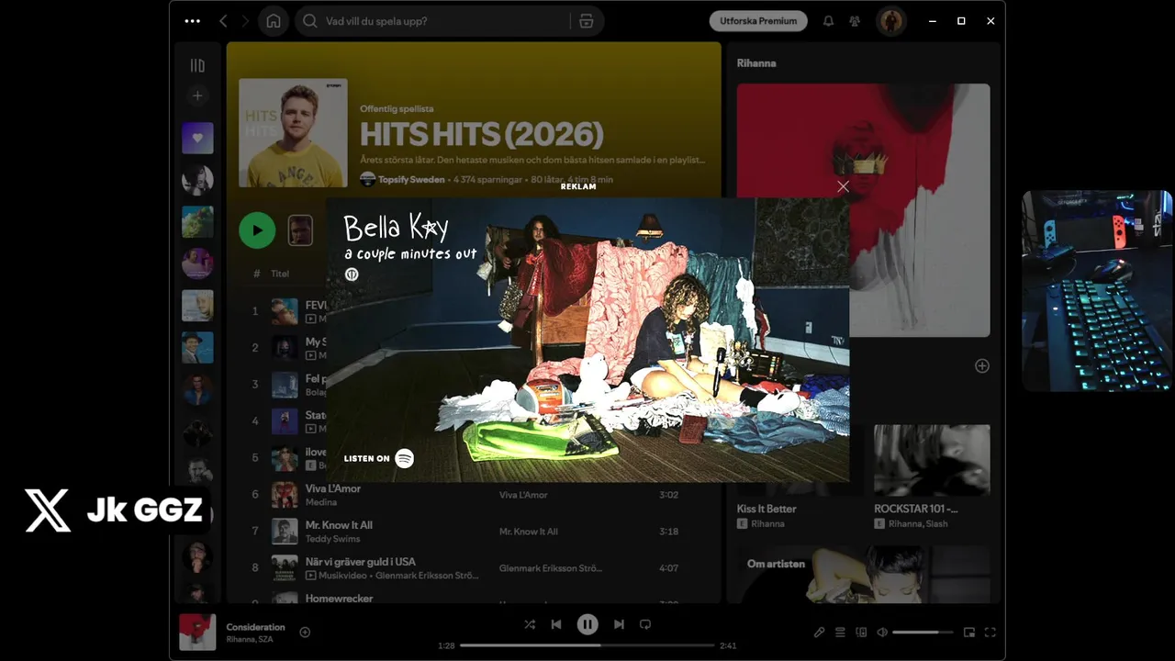The width and height of the screenshot is (1175, 661).
Task: Play the HITS HITS playlist
Action: [x=257, y=230]
